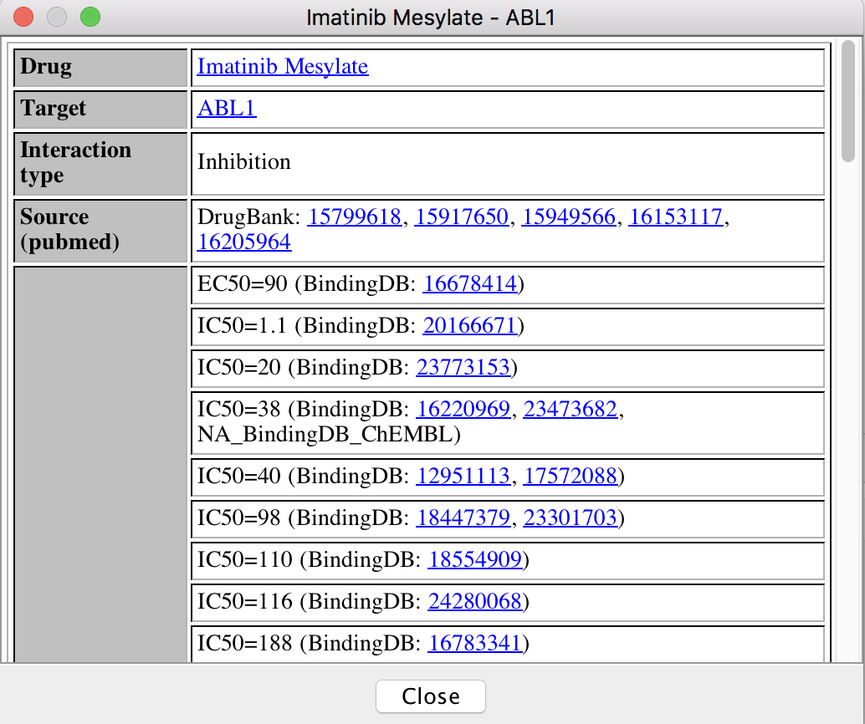Click the vertical scrollbar thumb

(x=848, y=101)
